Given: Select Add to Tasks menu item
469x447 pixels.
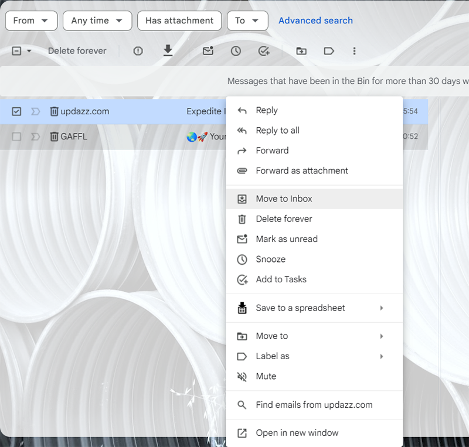Looking at the screenshot, I should pos(314,279).
